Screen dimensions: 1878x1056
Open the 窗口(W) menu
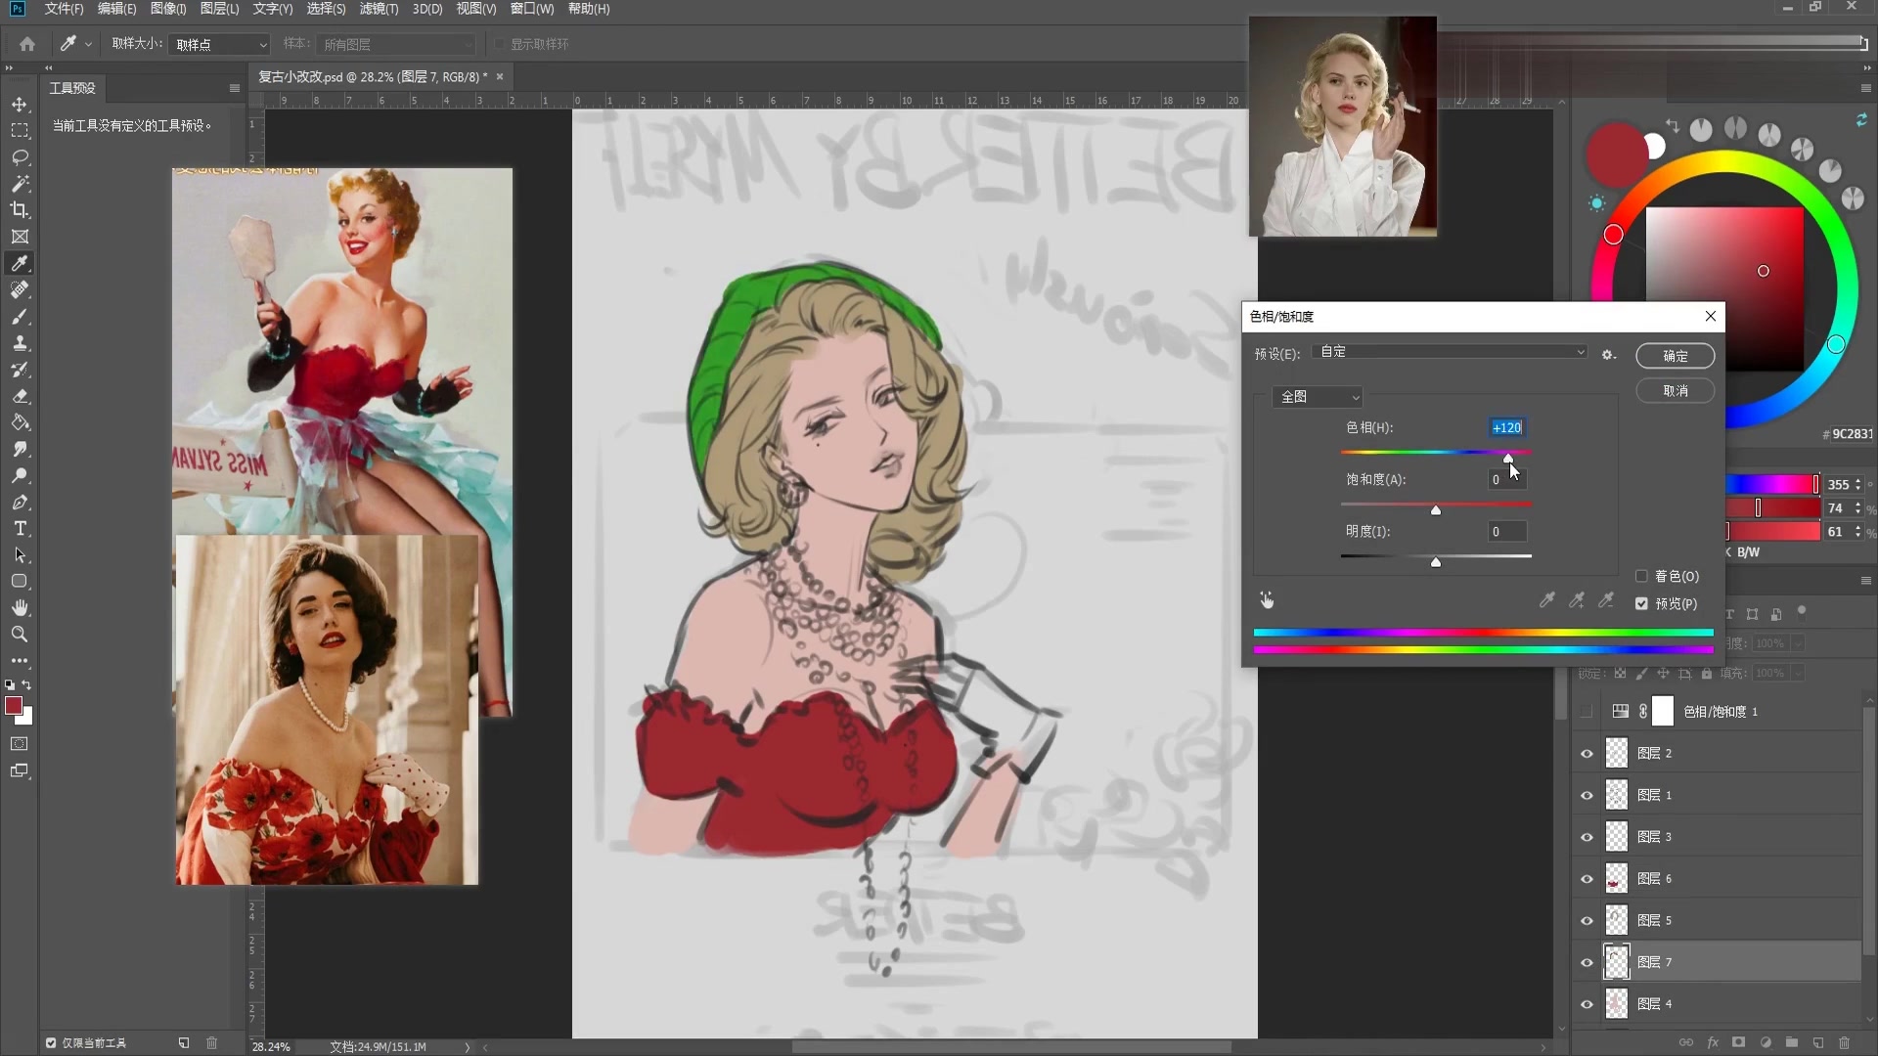[532, 9]
